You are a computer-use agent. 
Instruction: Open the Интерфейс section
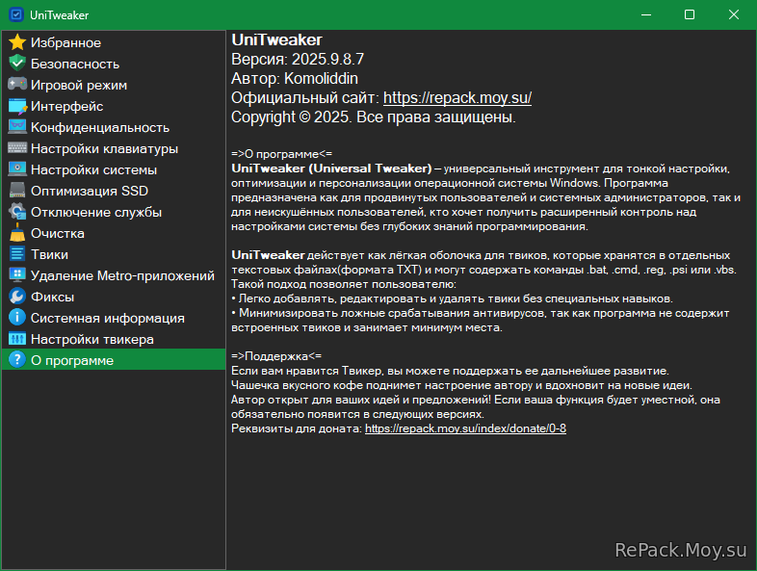coord(66,106)
